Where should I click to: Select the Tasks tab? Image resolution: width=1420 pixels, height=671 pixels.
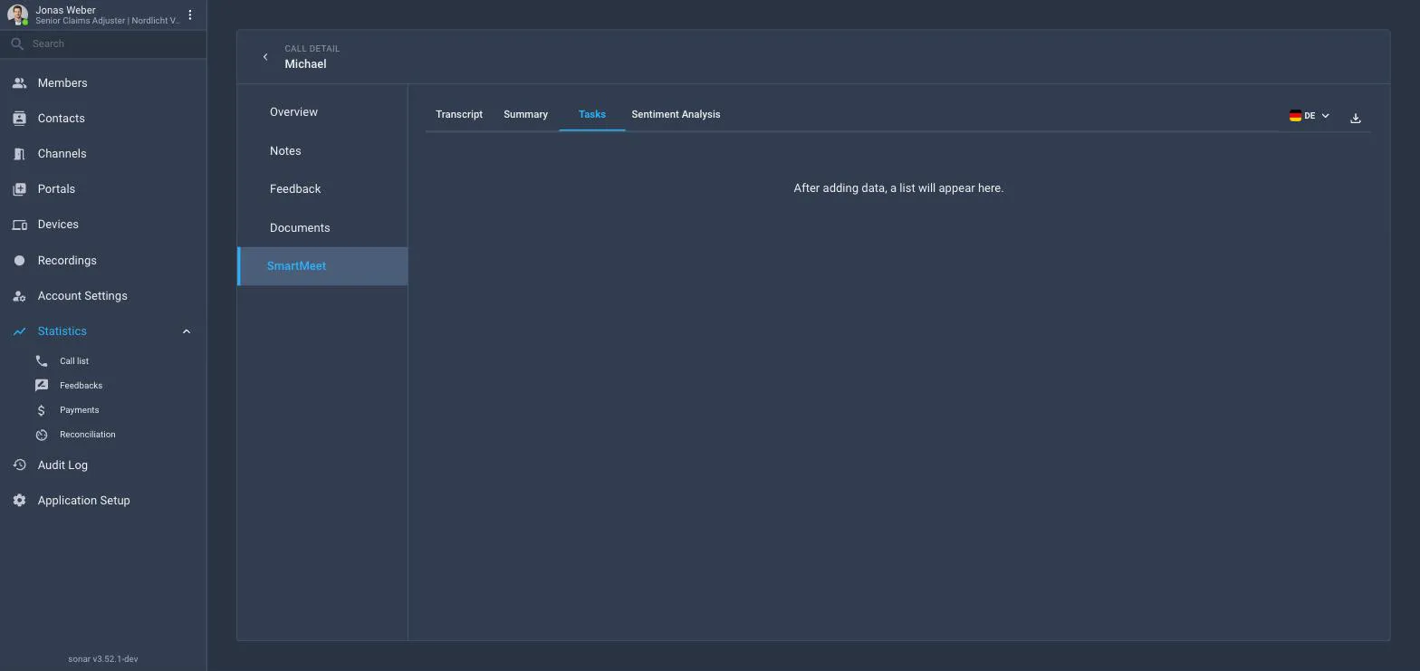tap(592, 114)
